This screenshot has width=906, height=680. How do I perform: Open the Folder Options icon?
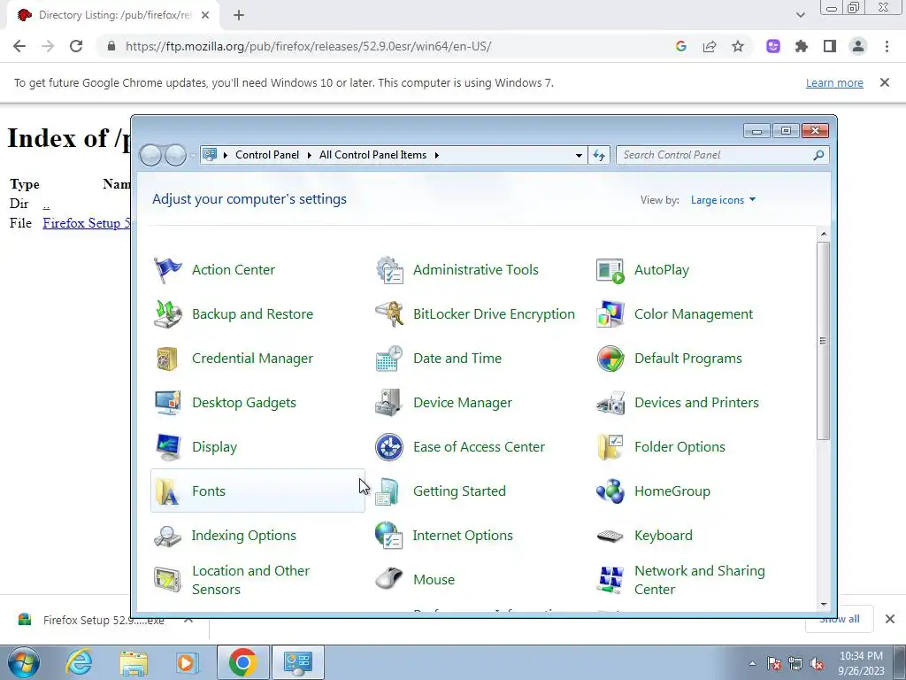point(610,447)
